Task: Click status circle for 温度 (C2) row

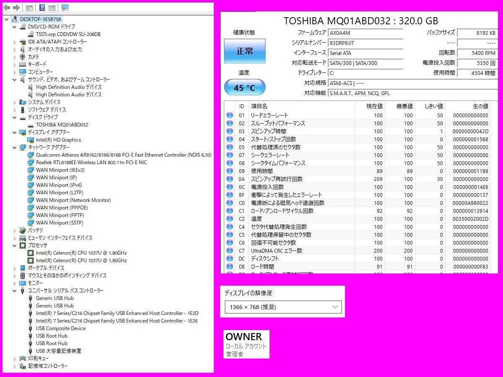Action: [x=230, y=219]
